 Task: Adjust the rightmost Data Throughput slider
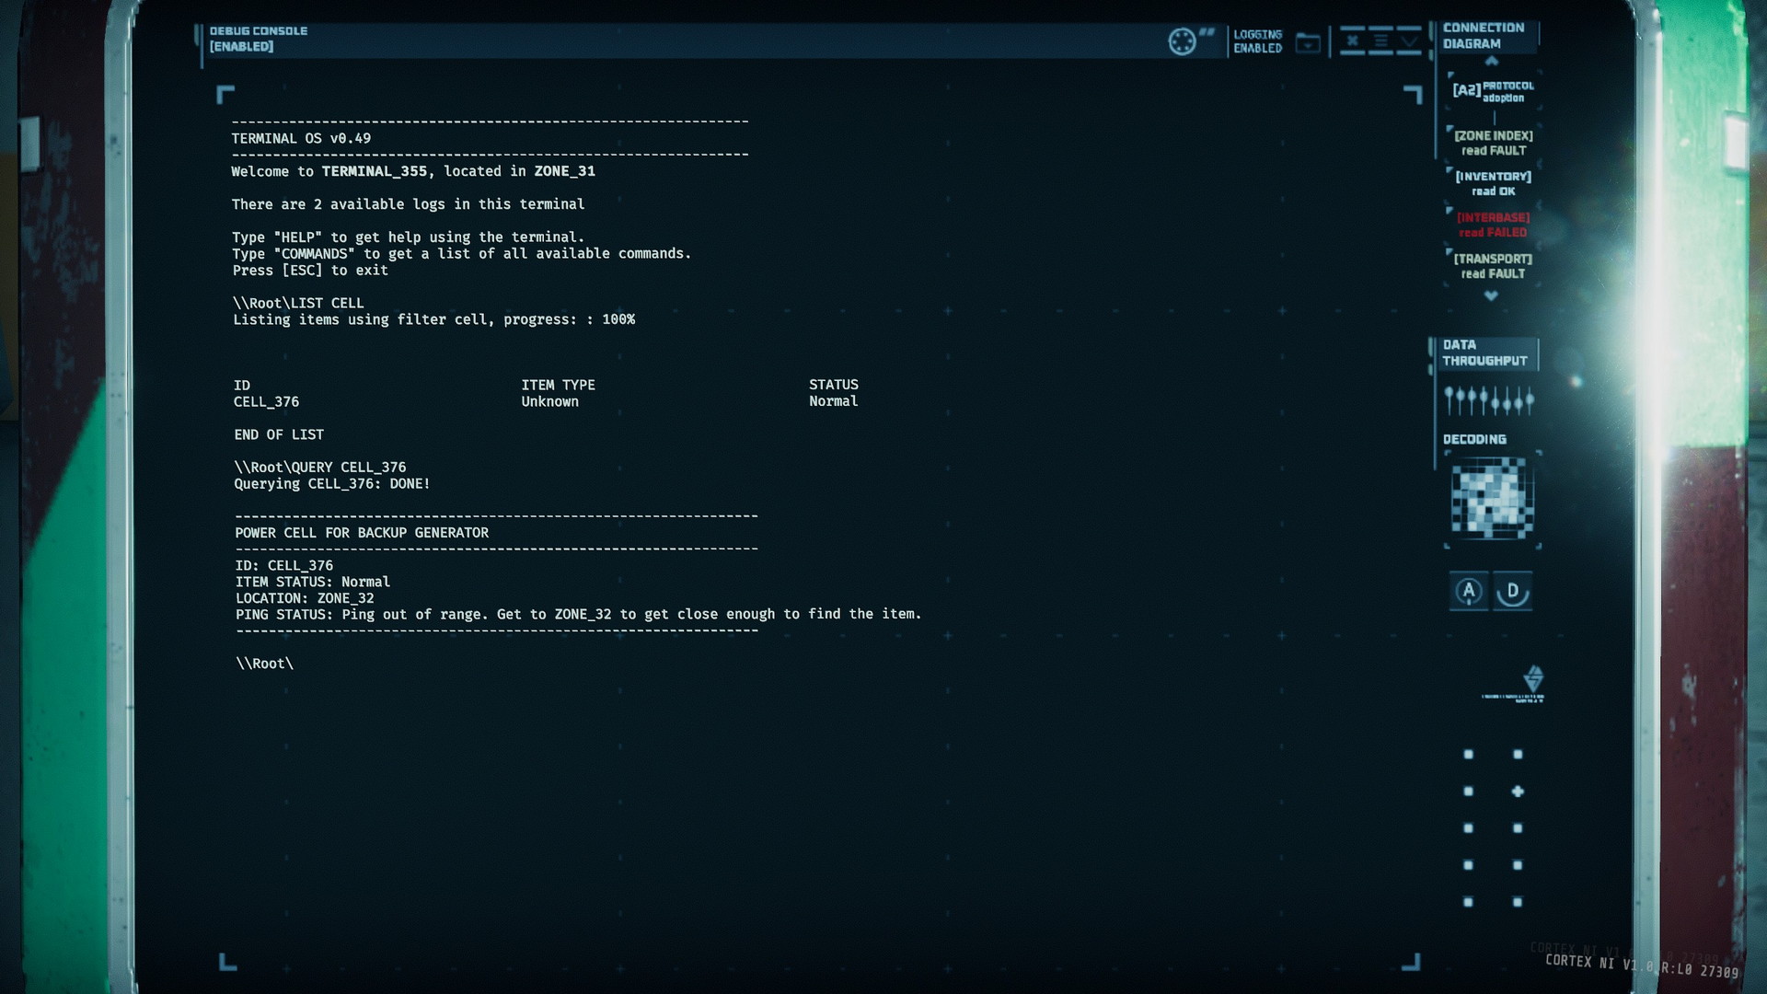[x=1530, y=400]
